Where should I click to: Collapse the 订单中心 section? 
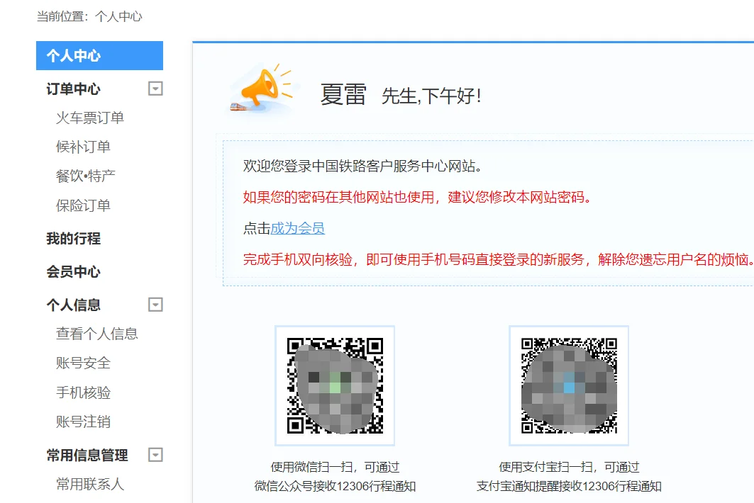coord(155,89)
